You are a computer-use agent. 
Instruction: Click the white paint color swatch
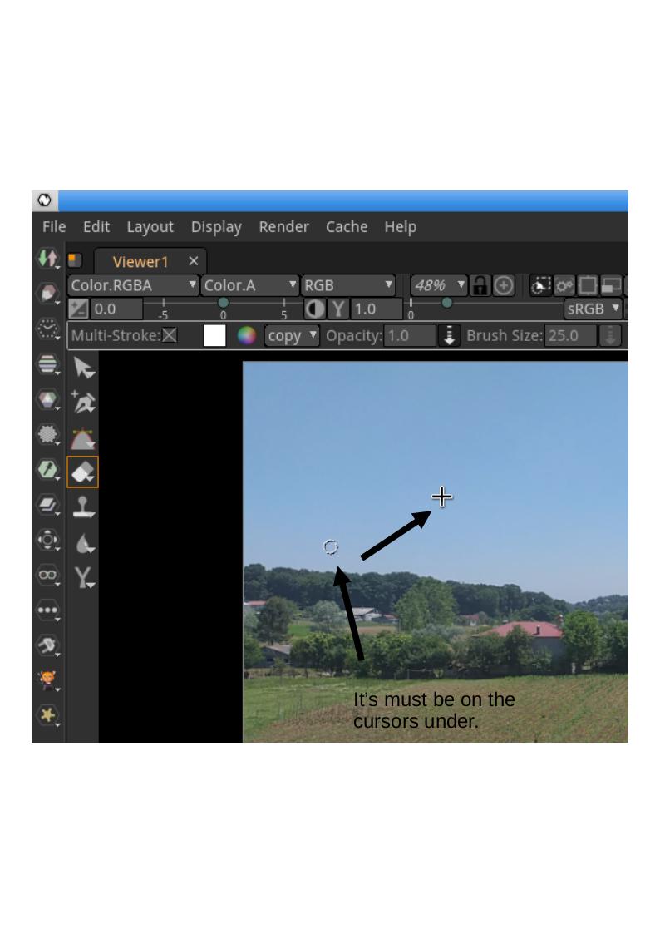click(x=214, y=335)
